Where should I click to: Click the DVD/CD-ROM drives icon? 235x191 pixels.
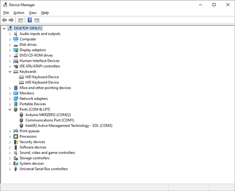click(x=16, y=56)
